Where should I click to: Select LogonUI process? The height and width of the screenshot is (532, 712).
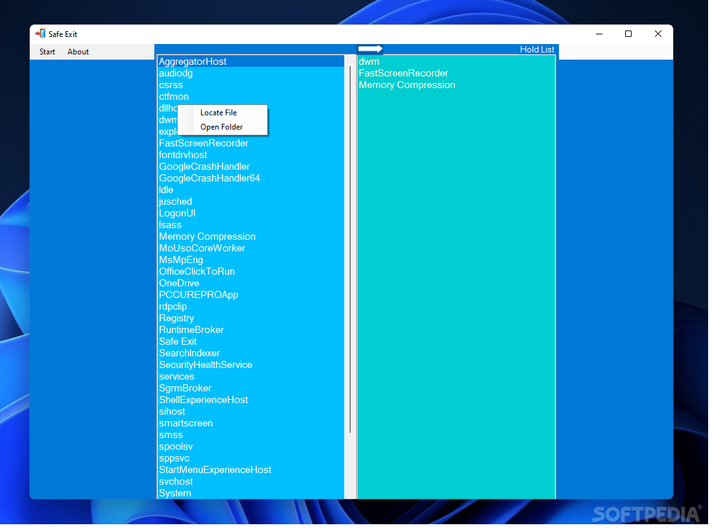(252, 214)
